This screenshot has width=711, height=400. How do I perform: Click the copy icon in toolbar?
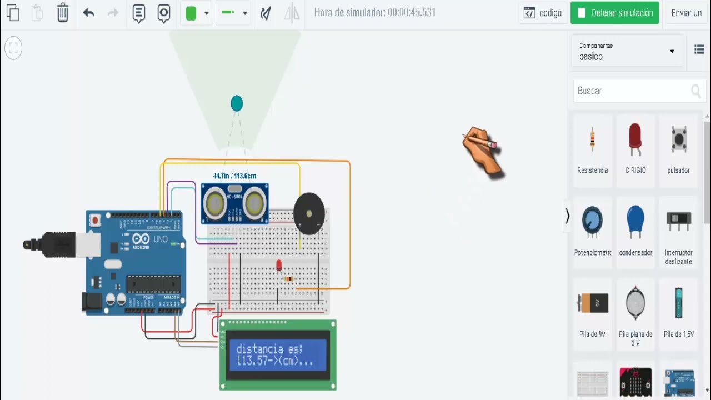point(12,12)
